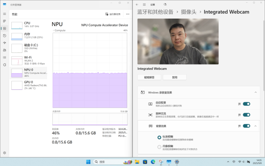Open Task Manager settings gear icon
Viewport: 265px width, 166px height.
[4, 153]
